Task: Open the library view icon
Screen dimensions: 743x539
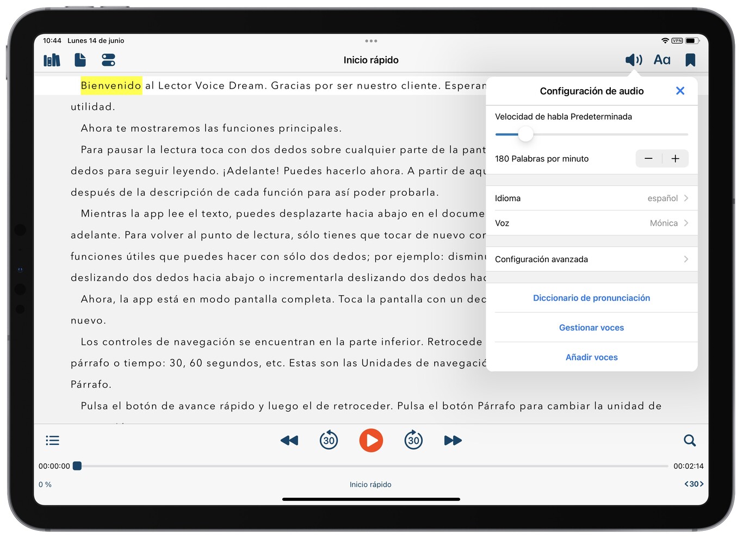Action: click(x=52, y=60)
